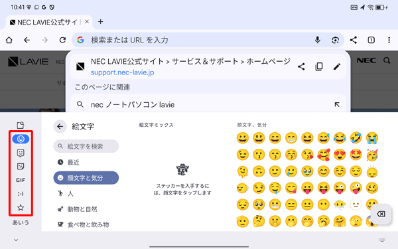Fill the query with the arrow beside nec ノートパソコン lavie

pos(337,104)
